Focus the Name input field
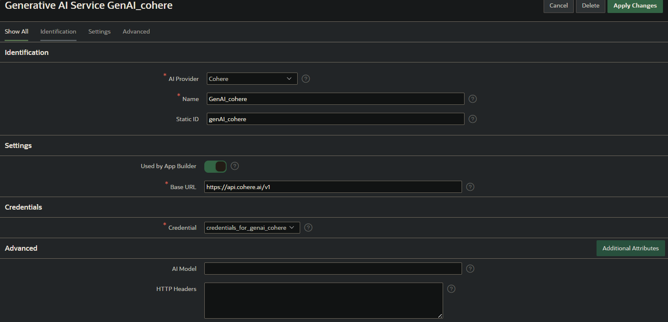668x322 pixels. [335, 99]
